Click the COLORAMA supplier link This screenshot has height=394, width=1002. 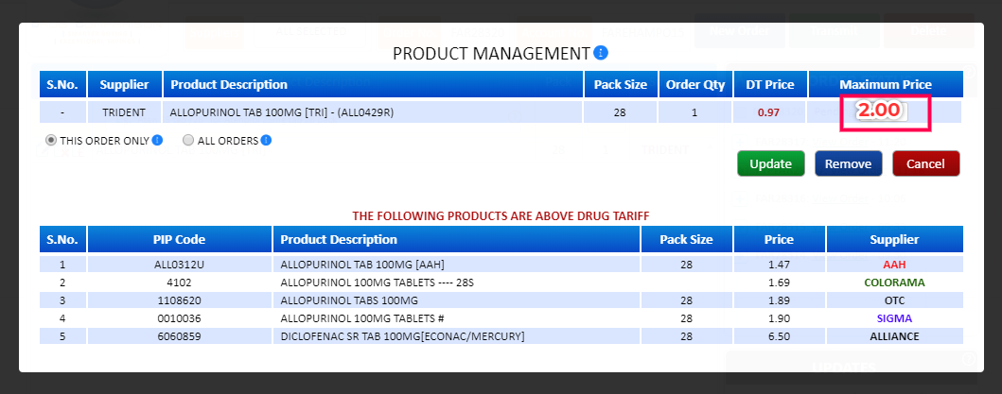pyautogui.click(x=894, y=282)
